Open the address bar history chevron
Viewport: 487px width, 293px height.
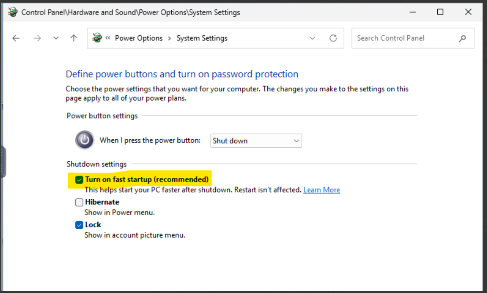(x=313, y=38)
